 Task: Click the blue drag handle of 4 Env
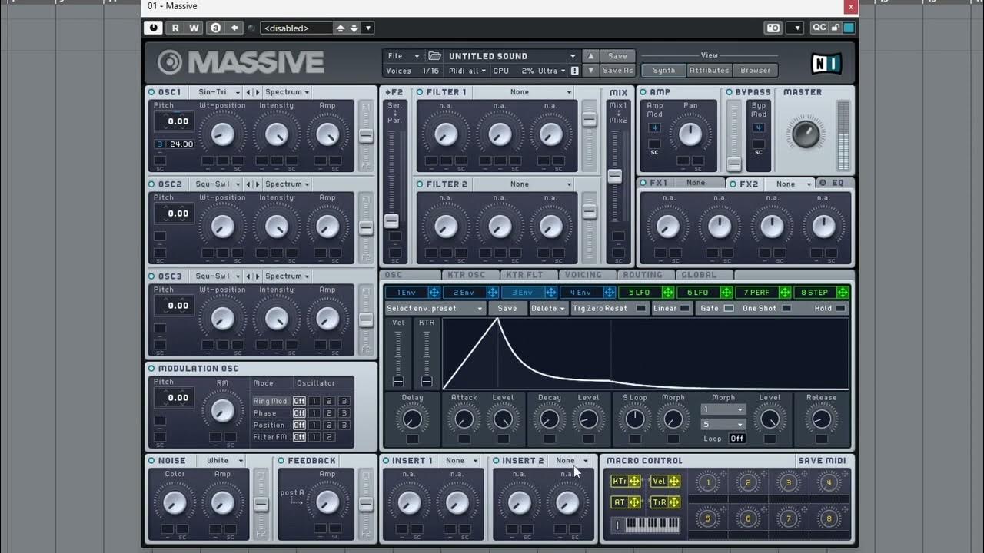[x=610, y=293]
